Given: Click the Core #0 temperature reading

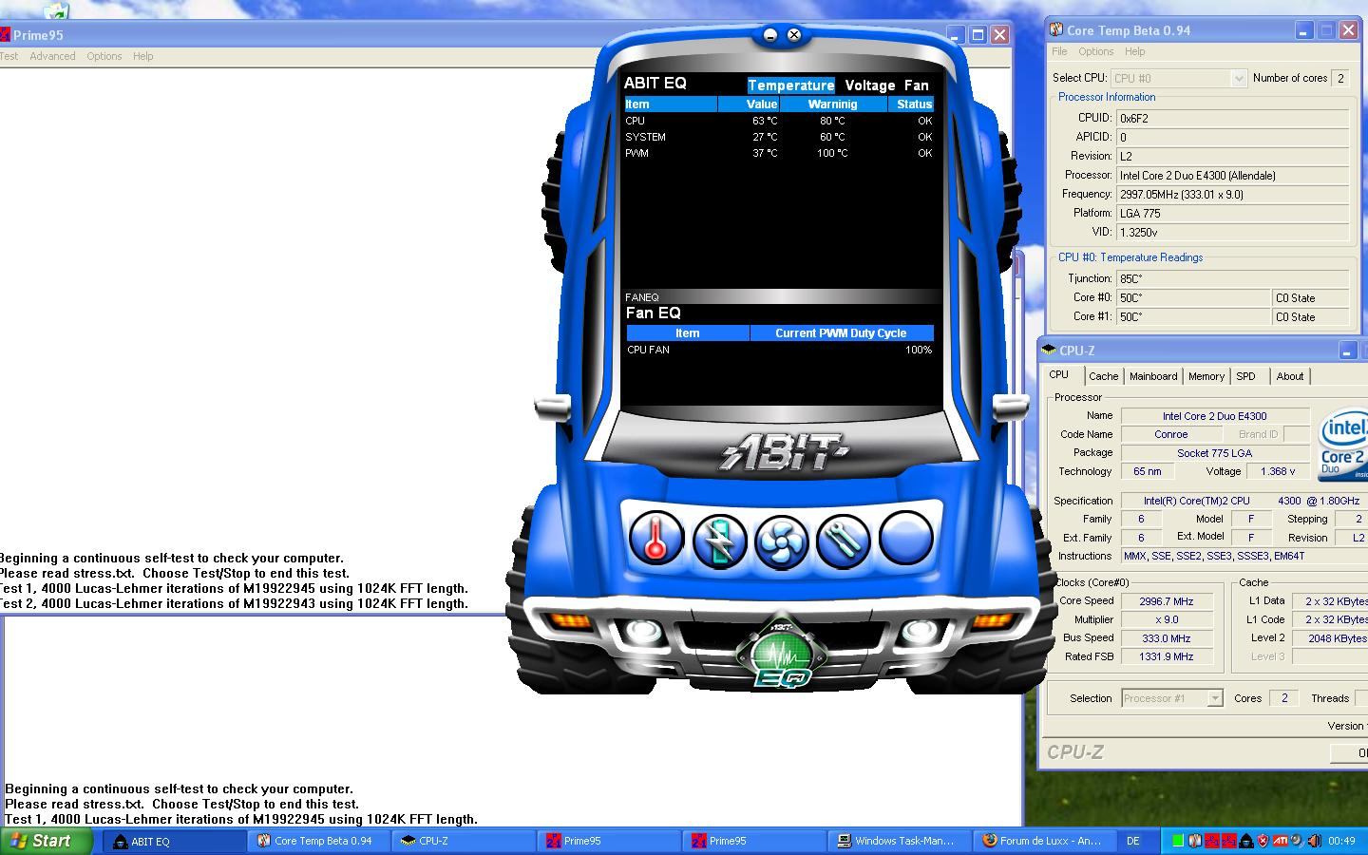Looking at the screenshot, I should click(x=1193, y=298).
